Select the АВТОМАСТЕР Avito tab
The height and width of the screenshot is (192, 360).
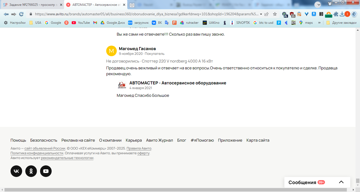tap(96, 5)
